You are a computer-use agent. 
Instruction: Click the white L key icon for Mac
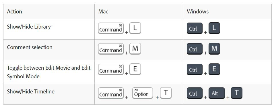[x=135, y=28]
